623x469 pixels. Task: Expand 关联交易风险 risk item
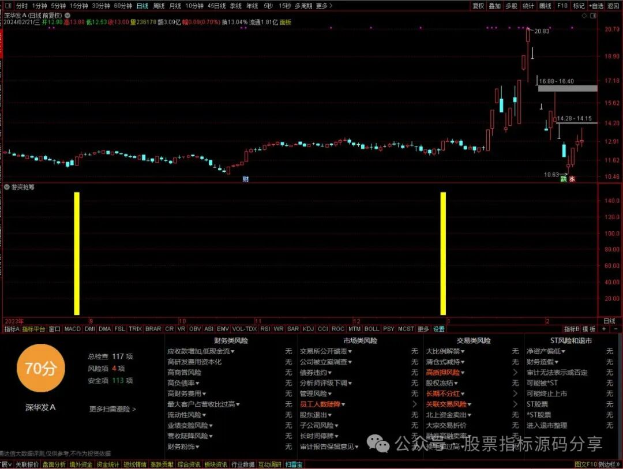point(449,404)
